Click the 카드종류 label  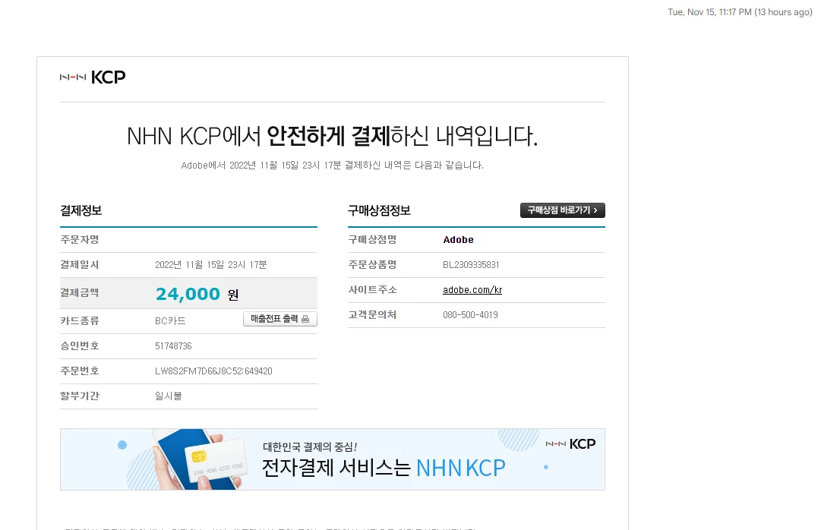(80, 320)
